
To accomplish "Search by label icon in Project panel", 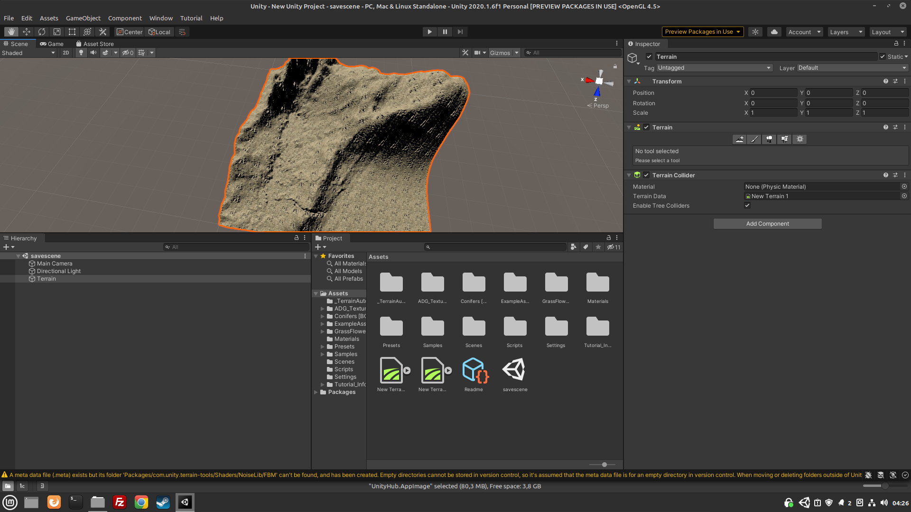I will click(586, 247).
